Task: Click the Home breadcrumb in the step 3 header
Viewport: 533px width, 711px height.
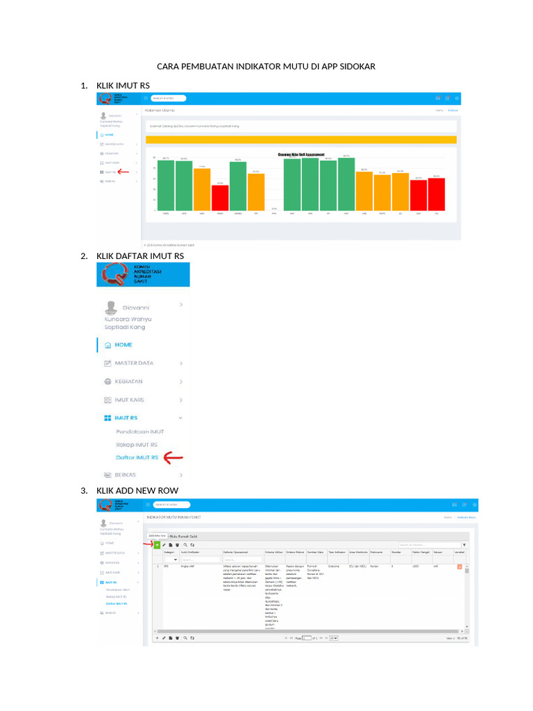Action: click(x=448, y=517)
